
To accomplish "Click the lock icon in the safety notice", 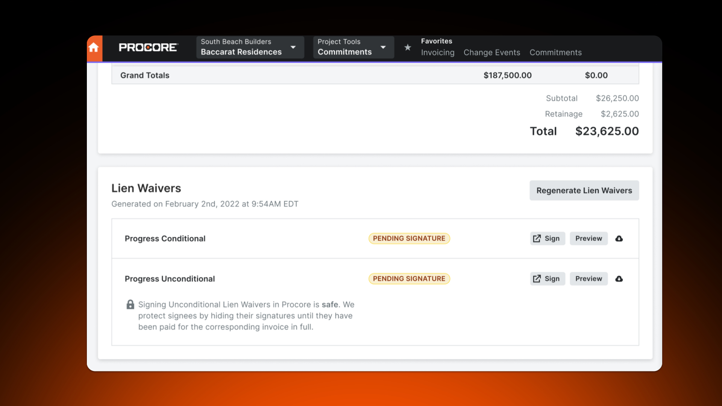I will tap(130, 304).
